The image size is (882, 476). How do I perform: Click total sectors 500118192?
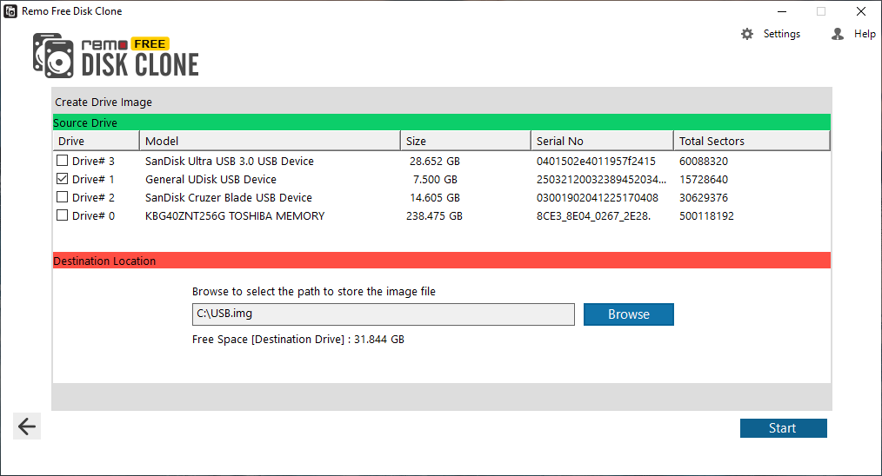(x=706, y=215)
